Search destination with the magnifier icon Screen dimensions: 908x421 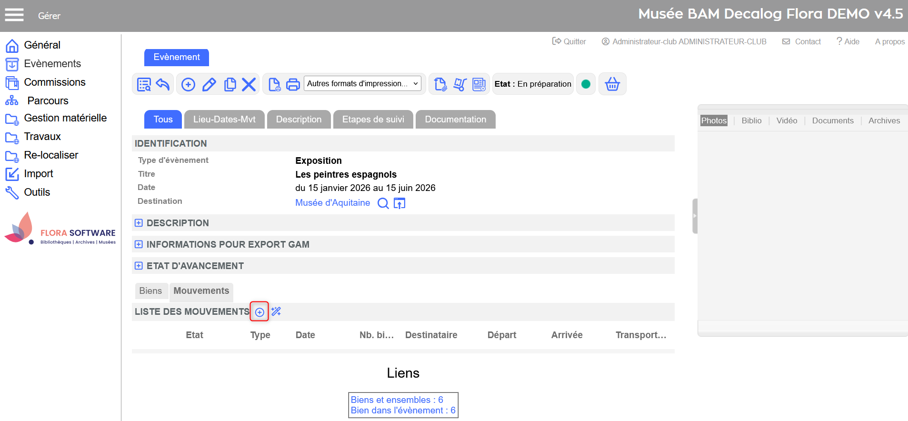click(x=383, y=203)
